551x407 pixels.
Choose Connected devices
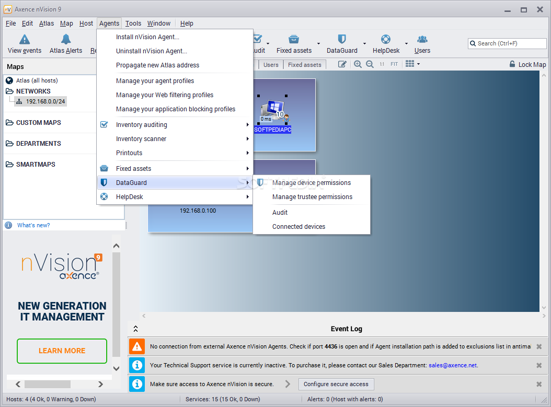tap(312, 227)
